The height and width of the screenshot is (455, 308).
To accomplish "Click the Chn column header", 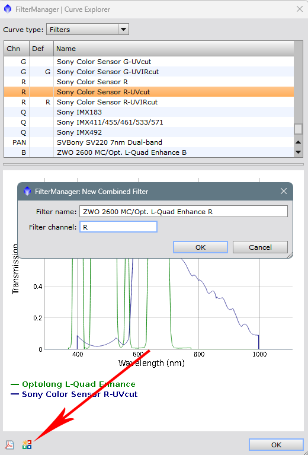I will (x=17, y=49).
